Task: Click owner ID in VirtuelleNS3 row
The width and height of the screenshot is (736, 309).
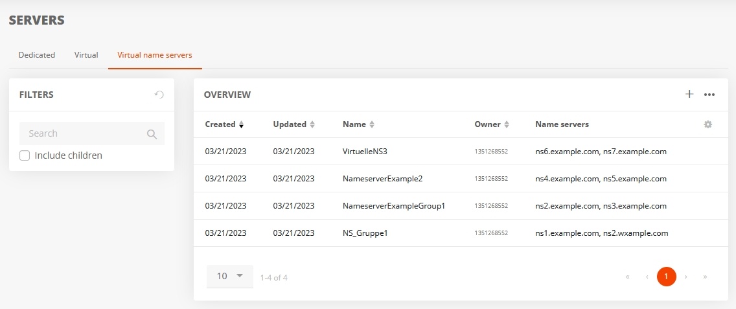Action: [x=491, y=152]
